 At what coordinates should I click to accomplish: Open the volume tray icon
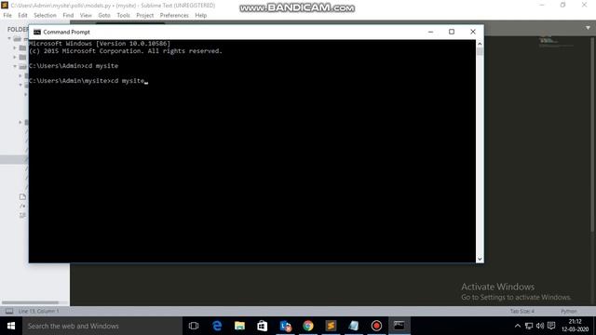point(540,326)
